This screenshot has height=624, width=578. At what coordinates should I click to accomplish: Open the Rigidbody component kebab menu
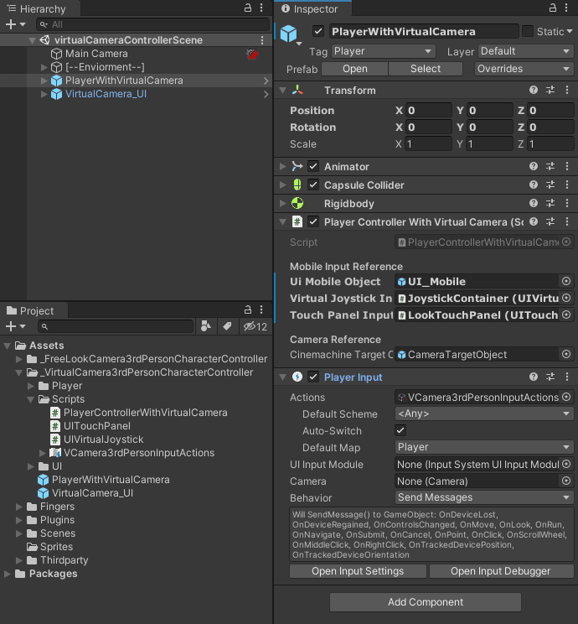pyautogui.click(x=567, y=203)
